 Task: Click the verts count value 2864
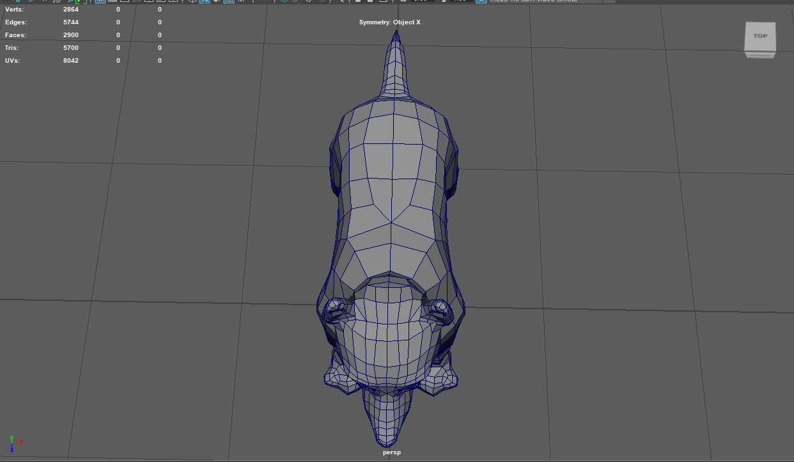tap(71, 10)
